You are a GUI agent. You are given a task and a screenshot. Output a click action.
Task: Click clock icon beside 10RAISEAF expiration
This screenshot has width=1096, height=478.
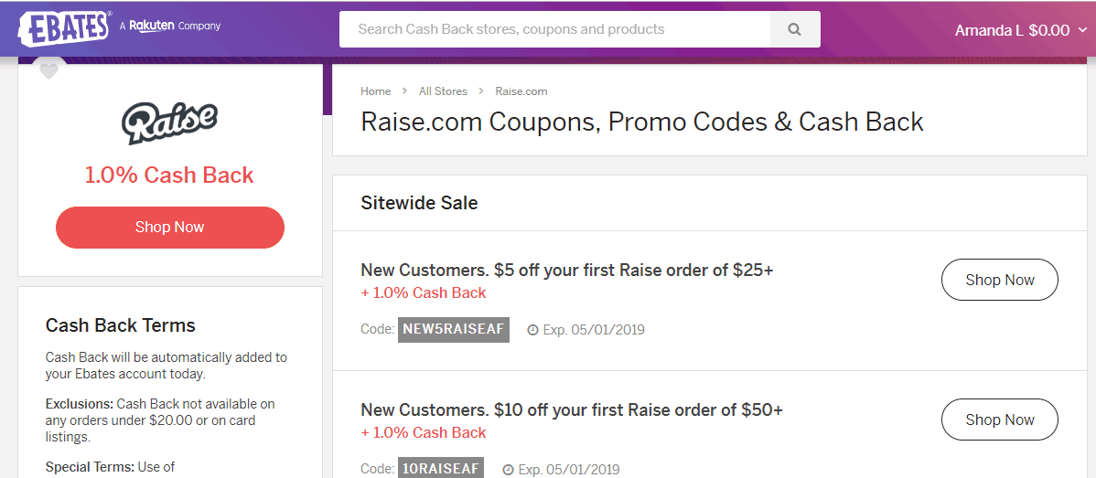pyautogui.click(x=508, y=470)
